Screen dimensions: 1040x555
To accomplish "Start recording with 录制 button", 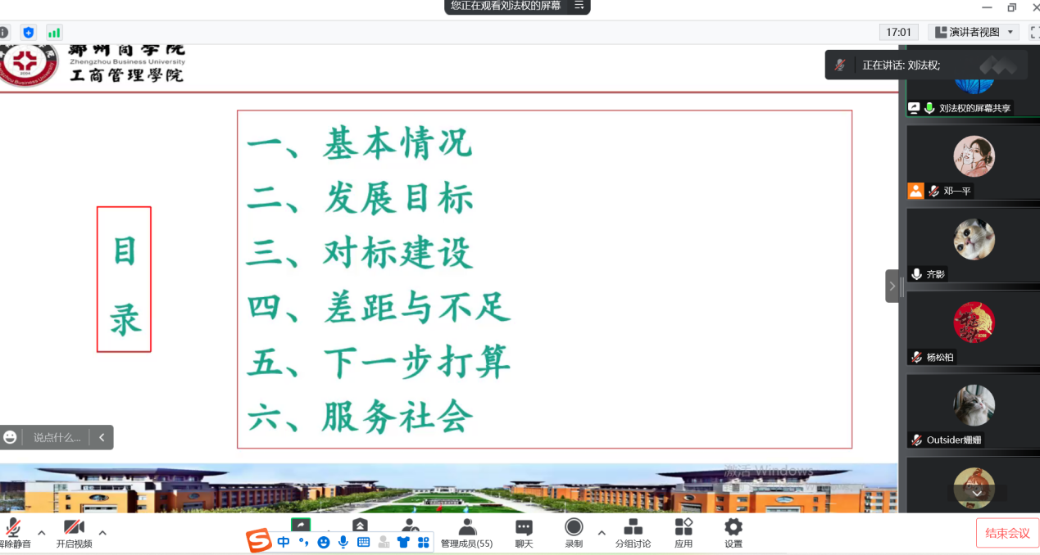I will [x=574, y=533].
